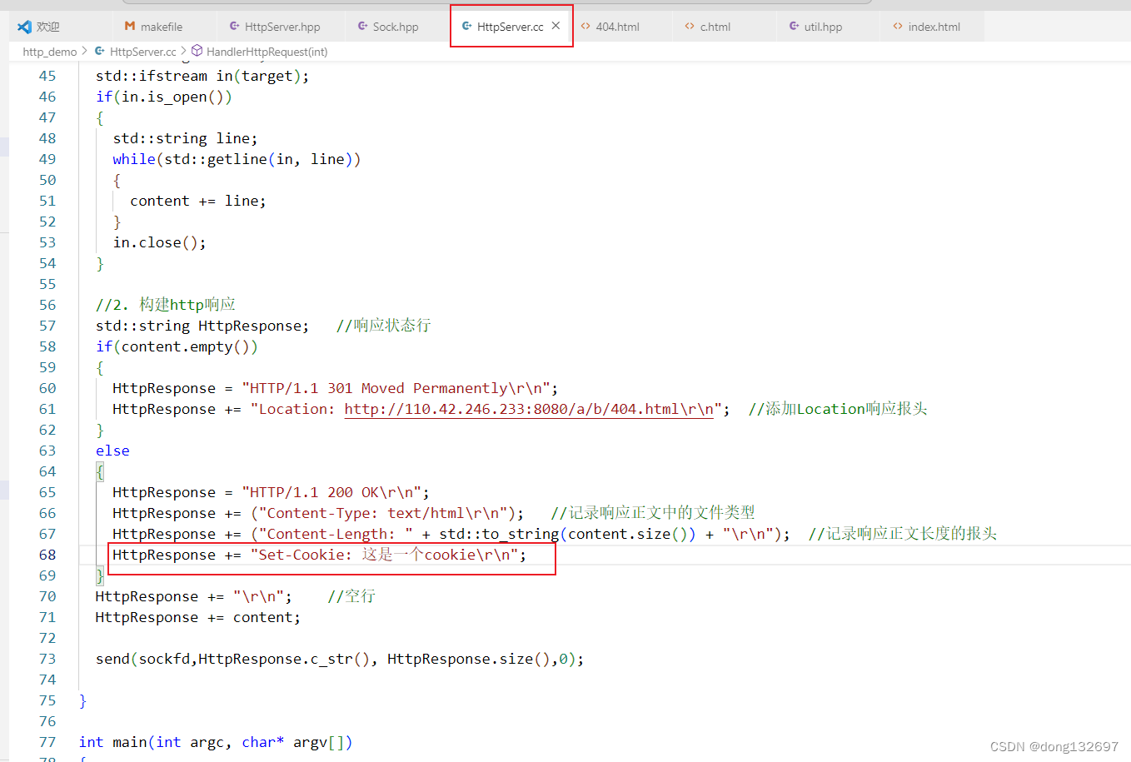Click on 'content += line;' statement
Image resolution: width=1131 pixels, height=762 pixels.
pos(198,201)
